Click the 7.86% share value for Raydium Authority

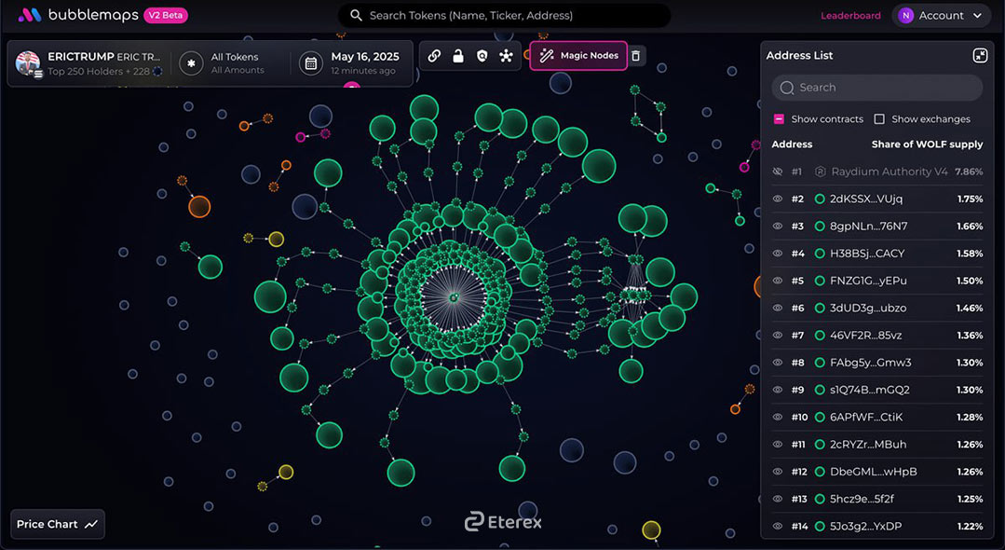click(x=969, y=172)
